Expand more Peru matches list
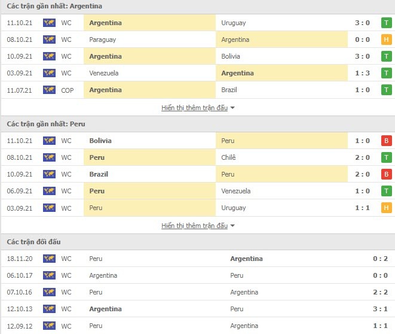The height and width of the screenshot is (334, 395). [x=198, y=226]
